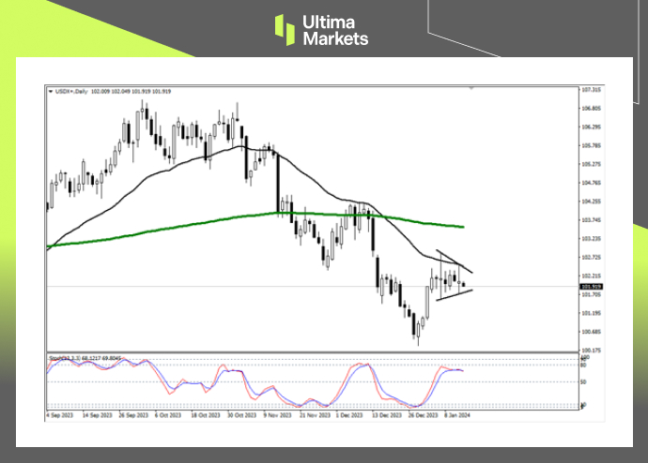The height and width of the screenshot is (463, 648).
Task: Click the 107.315 price scale label
Action: tap(592, 90)
